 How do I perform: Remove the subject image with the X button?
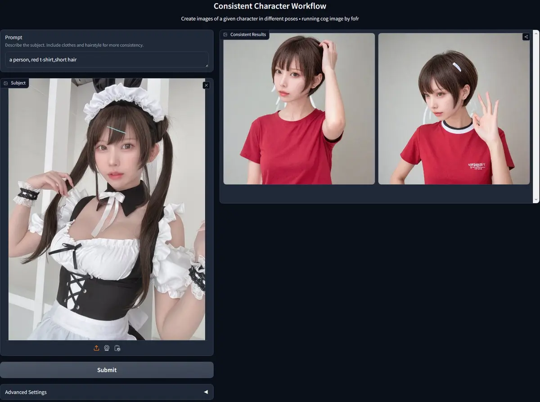click(x=206, y=85)
